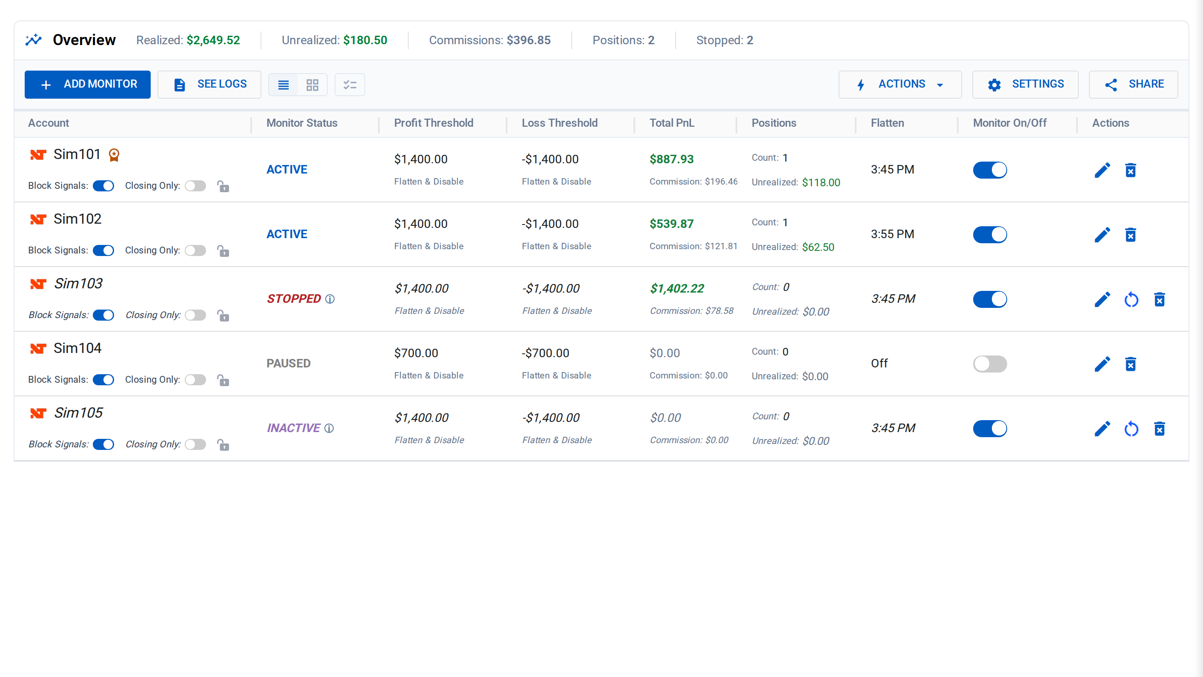Expand the Actions dropdown menu
1203x677 pixels.
(900, 85)
